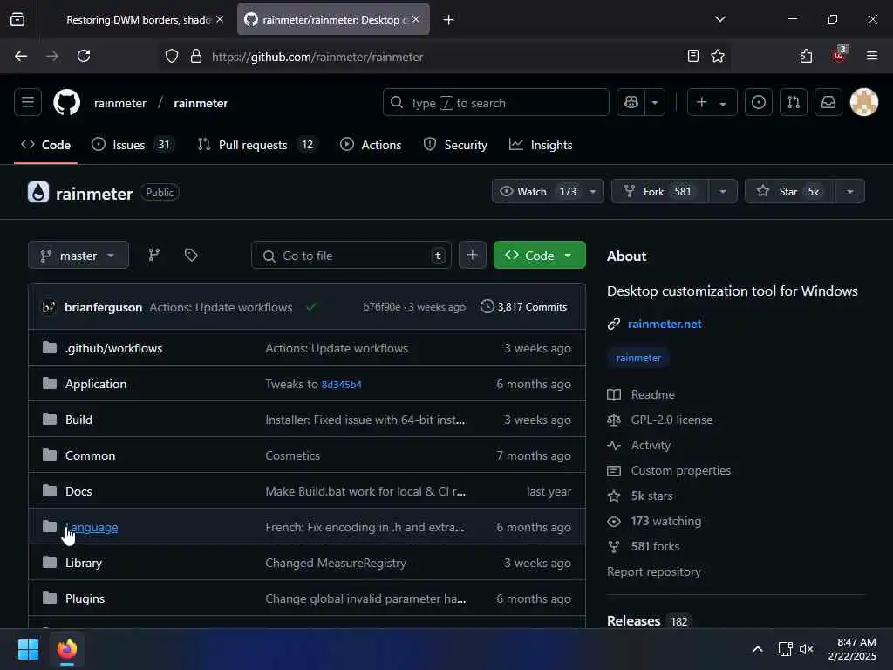The image size is (893, 670).
Task: Expand the create new plus dropdown
Action: [x=712, y=103]
